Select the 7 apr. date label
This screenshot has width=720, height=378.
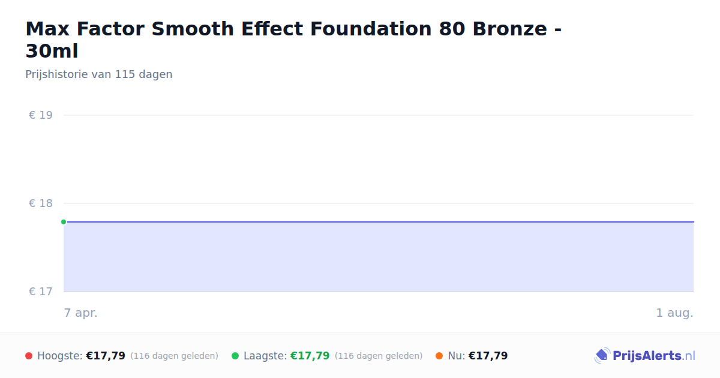[81, 313]
